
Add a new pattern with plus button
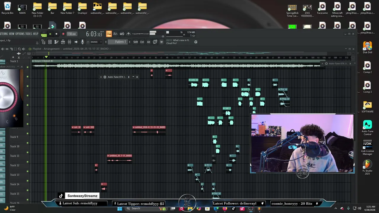(129, 42)
